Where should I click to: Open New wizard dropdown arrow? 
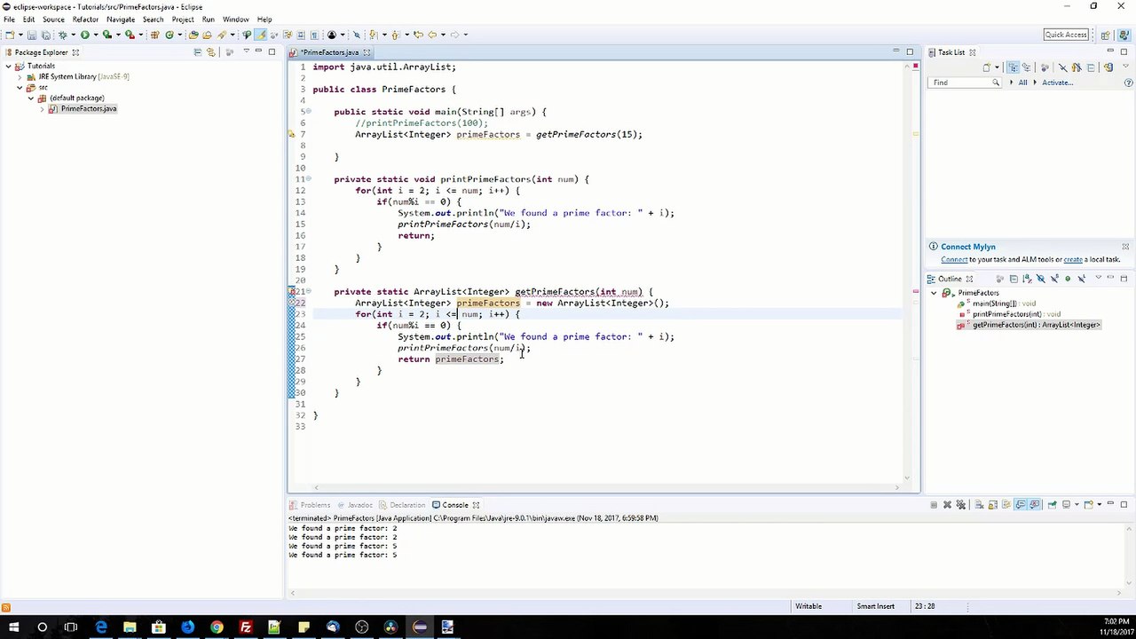coord(20,35)
